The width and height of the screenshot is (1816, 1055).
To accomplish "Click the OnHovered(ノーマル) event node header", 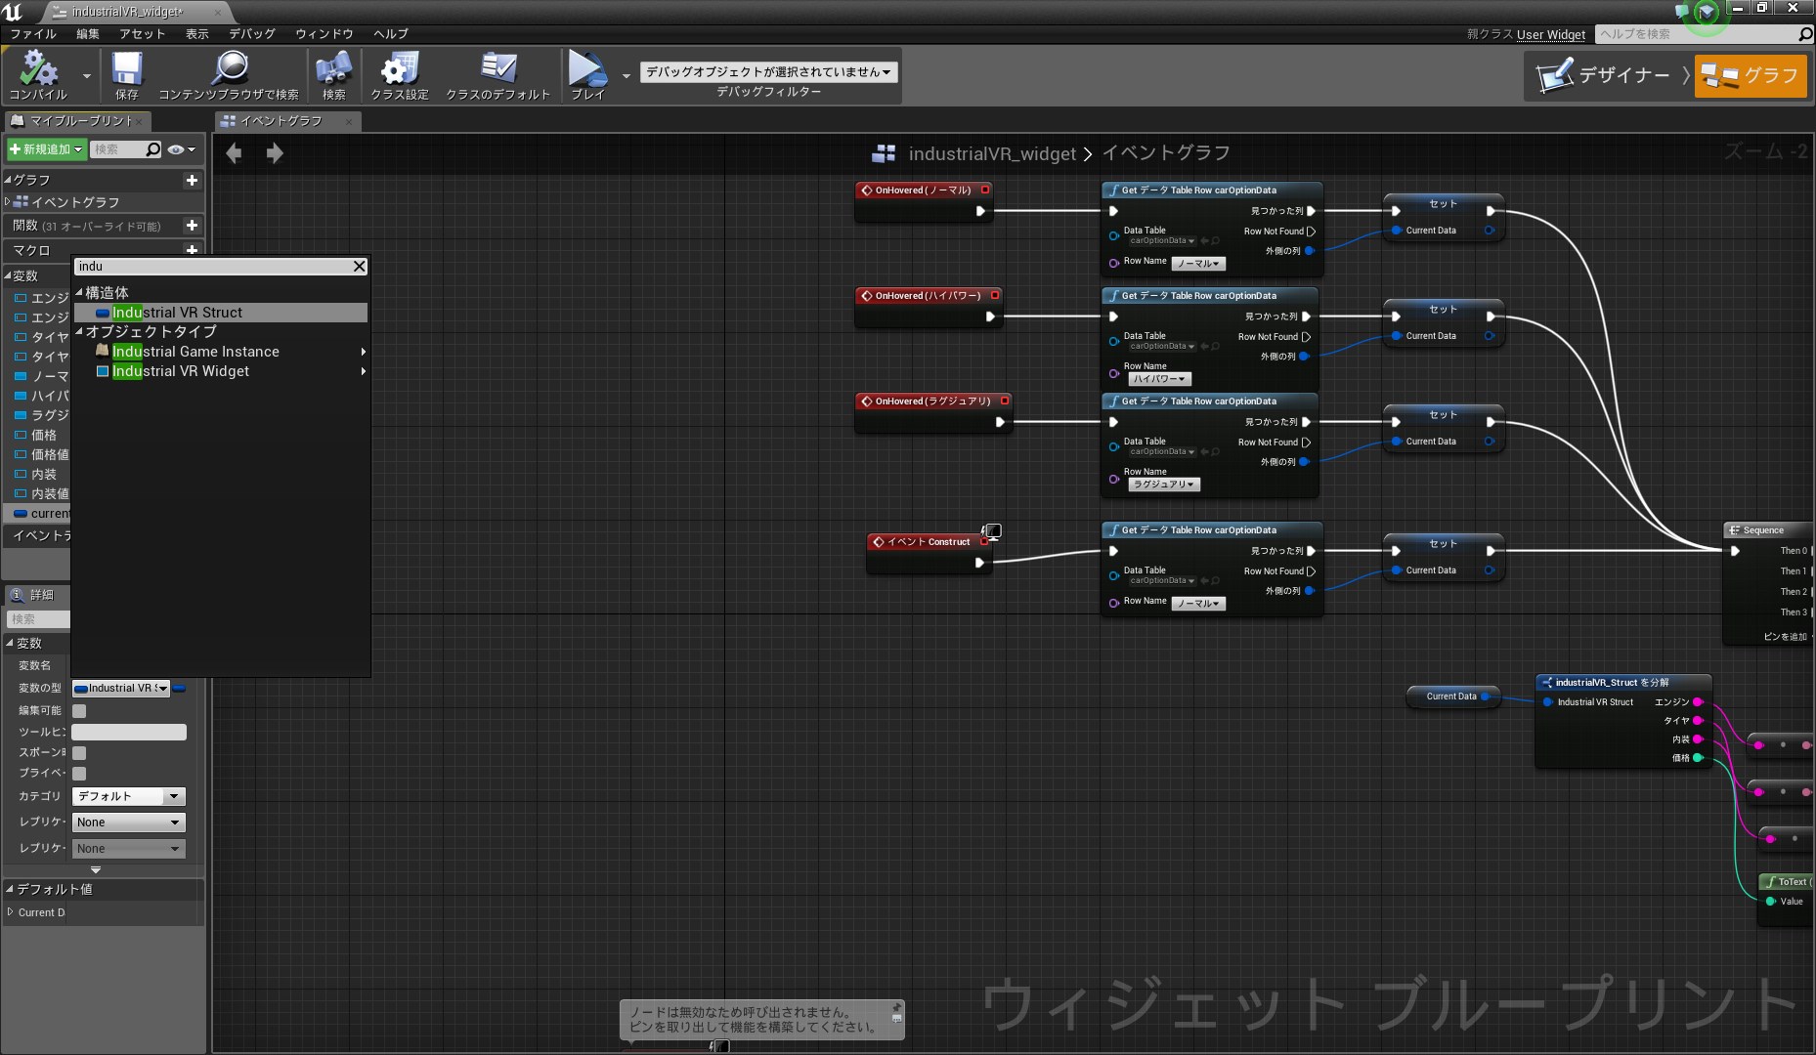I will (x=924, y=190).
